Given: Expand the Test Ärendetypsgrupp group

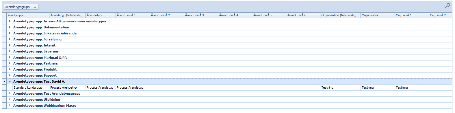Looking at the screenshot, I should click(10, 93).
